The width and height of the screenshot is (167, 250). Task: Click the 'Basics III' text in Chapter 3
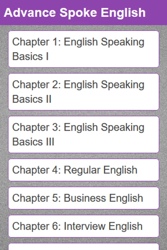pyautogui.click(x=33, y=142)
